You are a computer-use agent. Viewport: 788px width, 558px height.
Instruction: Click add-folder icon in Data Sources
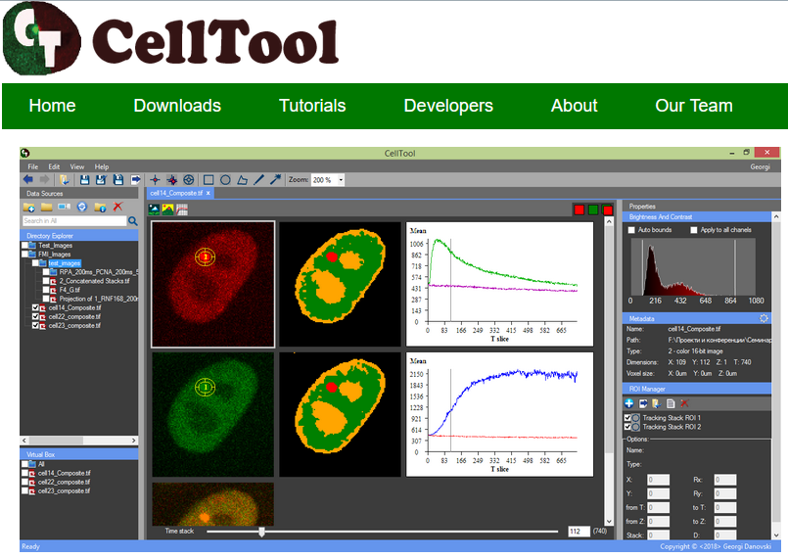coord(29,207)
